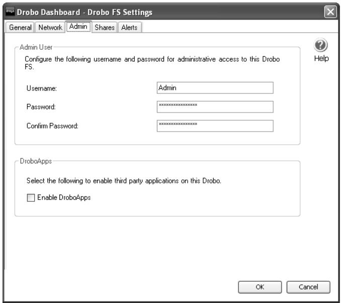Click the 'Admin User' group label
The width and height of the screenshot is (341, 303).
pyautogui.click(x=36, y=47)
